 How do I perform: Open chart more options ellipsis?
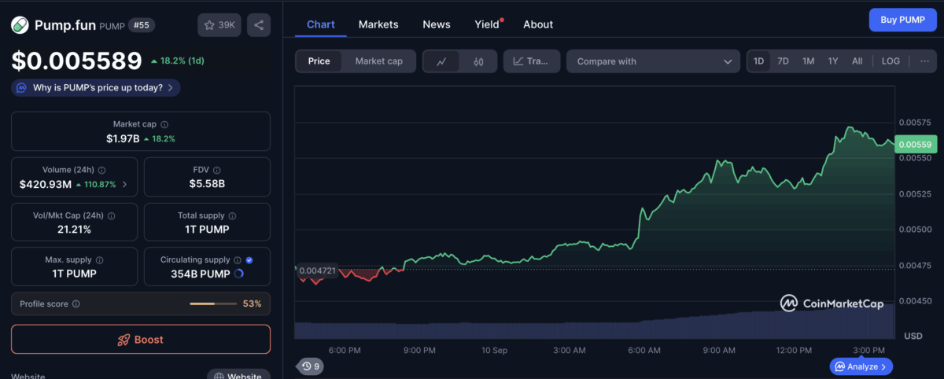point(924,61)
